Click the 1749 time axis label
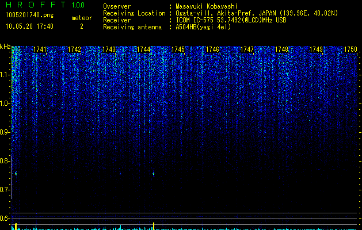Viewport: 362px width, 230px height. coord(317,49)
